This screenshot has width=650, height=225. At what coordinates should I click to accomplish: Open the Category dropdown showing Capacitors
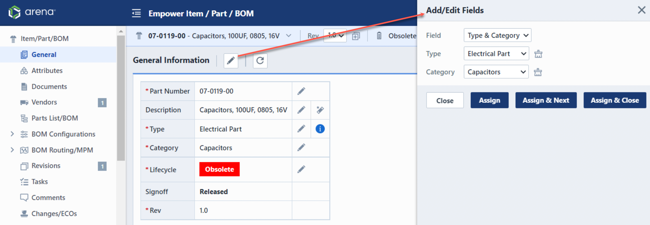click(x=496, y=72)
